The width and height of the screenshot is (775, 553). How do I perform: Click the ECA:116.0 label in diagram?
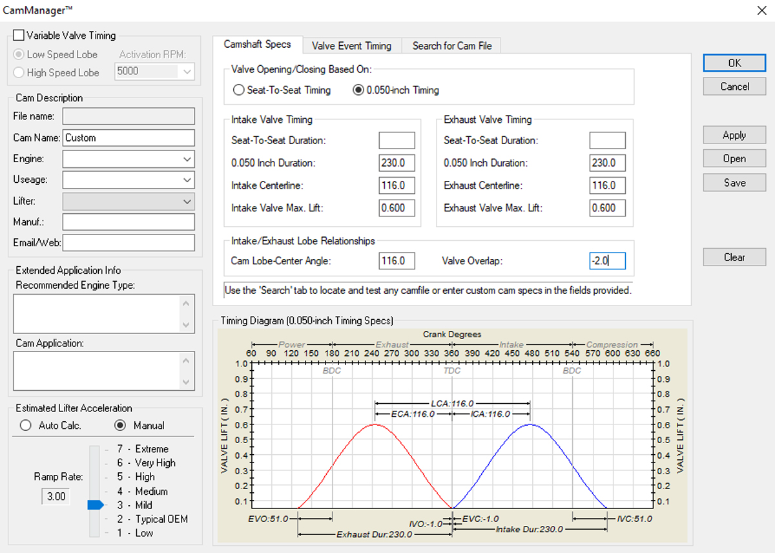(413, 414)
